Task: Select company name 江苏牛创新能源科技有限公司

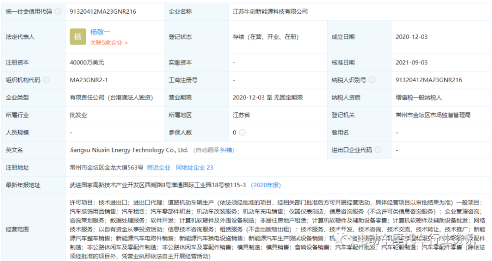Action: coord(270,12)
